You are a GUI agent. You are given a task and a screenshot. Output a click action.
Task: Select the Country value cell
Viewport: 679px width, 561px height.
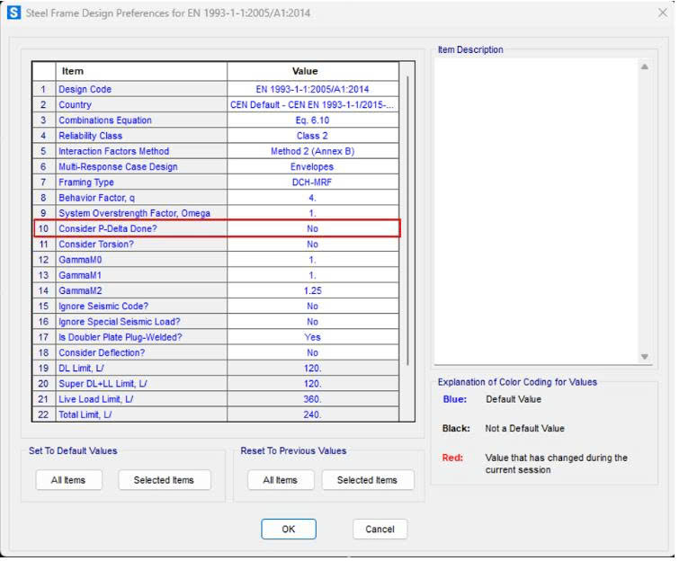click(312, 105)
